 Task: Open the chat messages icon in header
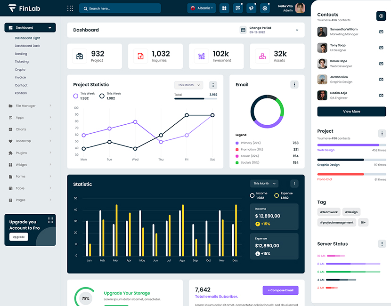[238, 8]
